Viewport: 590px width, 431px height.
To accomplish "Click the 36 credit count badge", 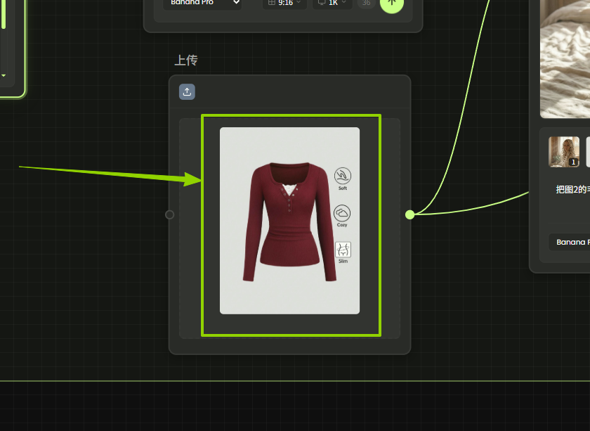I will coord(365,3).
